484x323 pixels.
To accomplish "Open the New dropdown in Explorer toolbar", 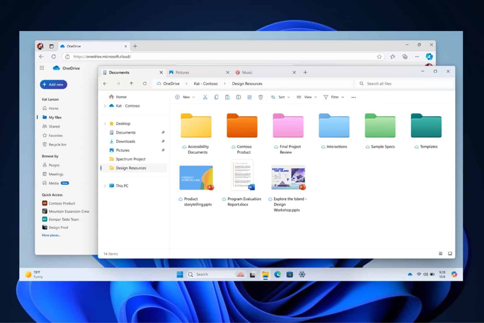I will [x=185, y=97].
